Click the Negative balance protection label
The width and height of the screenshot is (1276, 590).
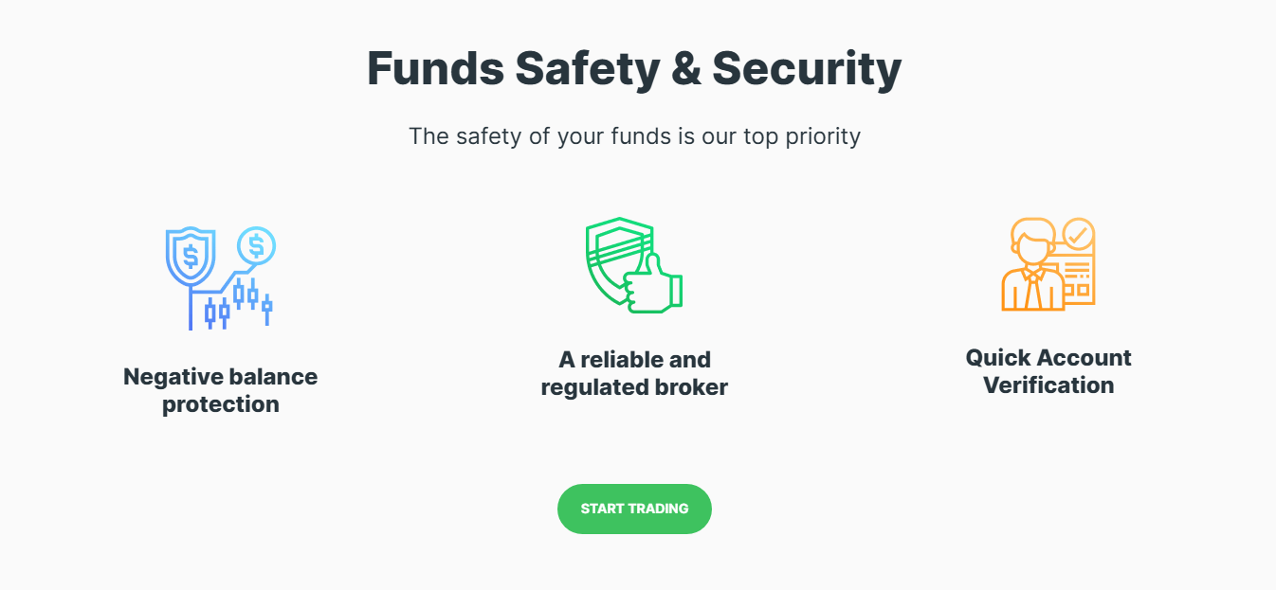click(x=220, y=390)
